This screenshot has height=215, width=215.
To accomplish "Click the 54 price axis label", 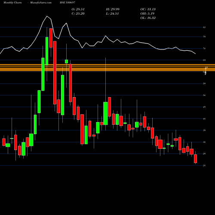I will point(204,95).
